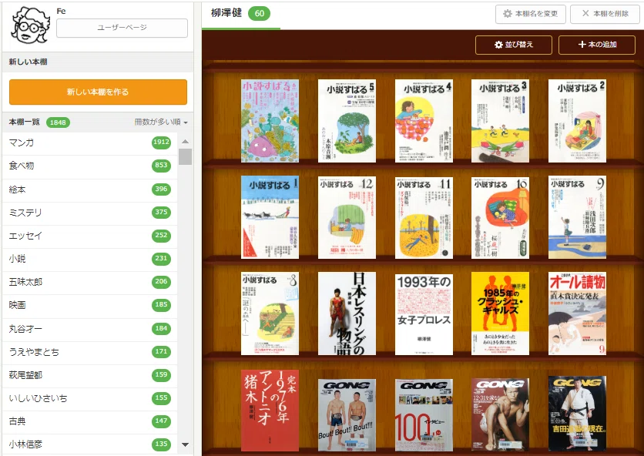Click the 853 count badge for 食べ物

161,165
